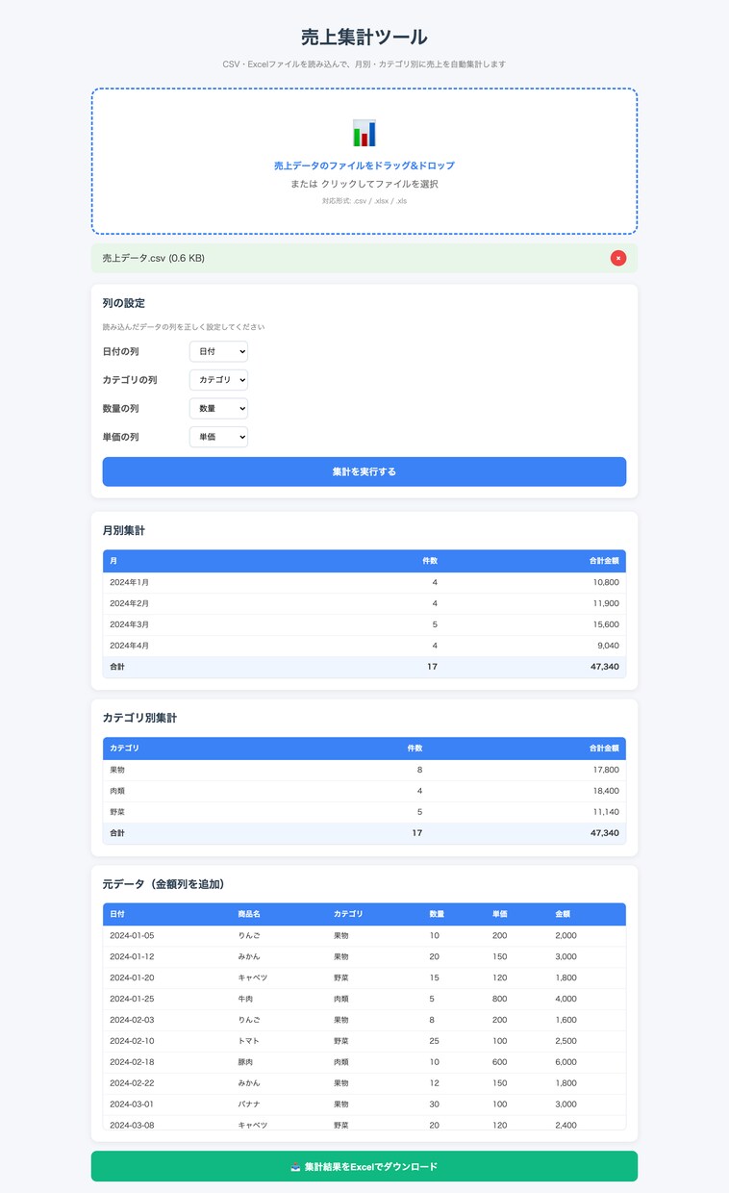729x1193 pixels.
Task: Click the 2024年4月 row label
Action: (x=129, y=646)
